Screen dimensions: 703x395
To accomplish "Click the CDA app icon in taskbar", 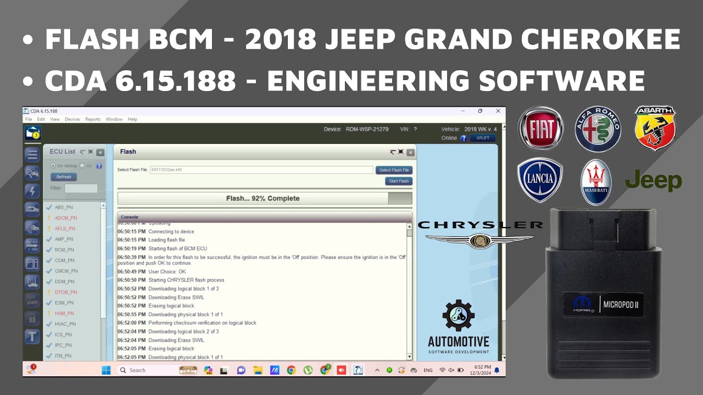I will click(358, 370).
